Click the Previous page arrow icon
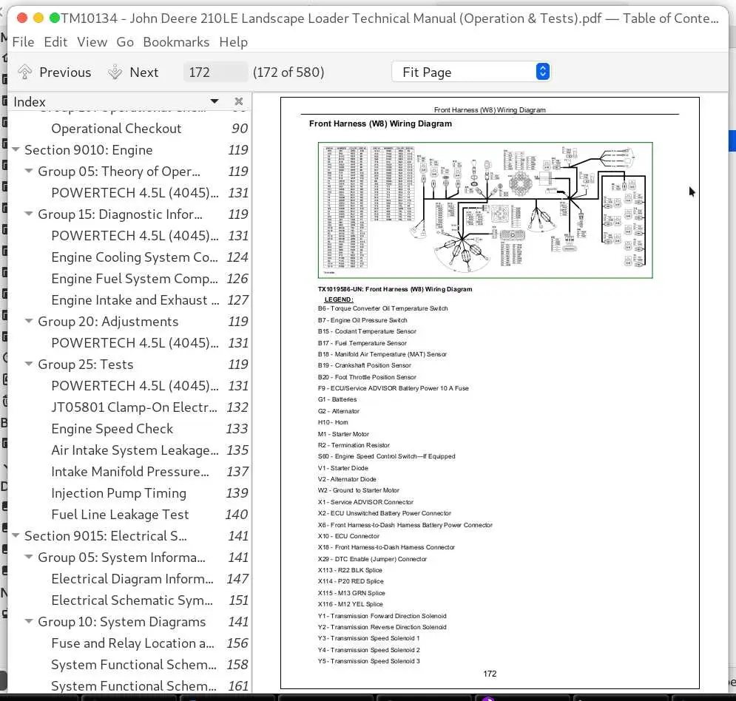The height and width of the screenshot is (701, 736). tap(24, 72)
